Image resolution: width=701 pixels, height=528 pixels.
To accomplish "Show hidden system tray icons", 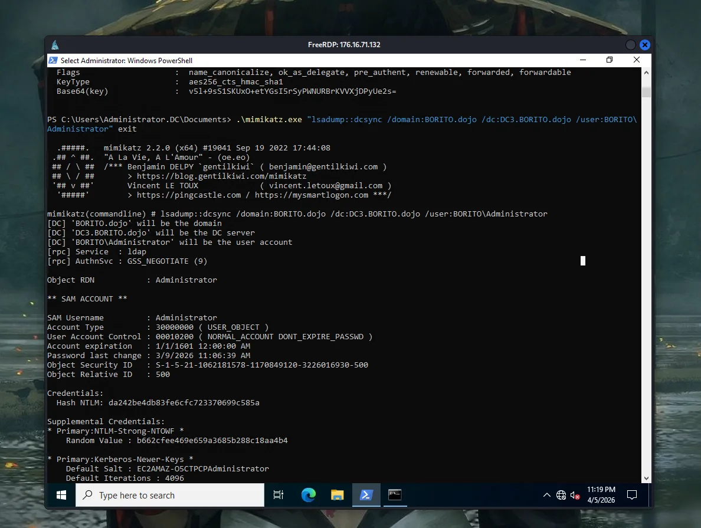I will 546,495.
